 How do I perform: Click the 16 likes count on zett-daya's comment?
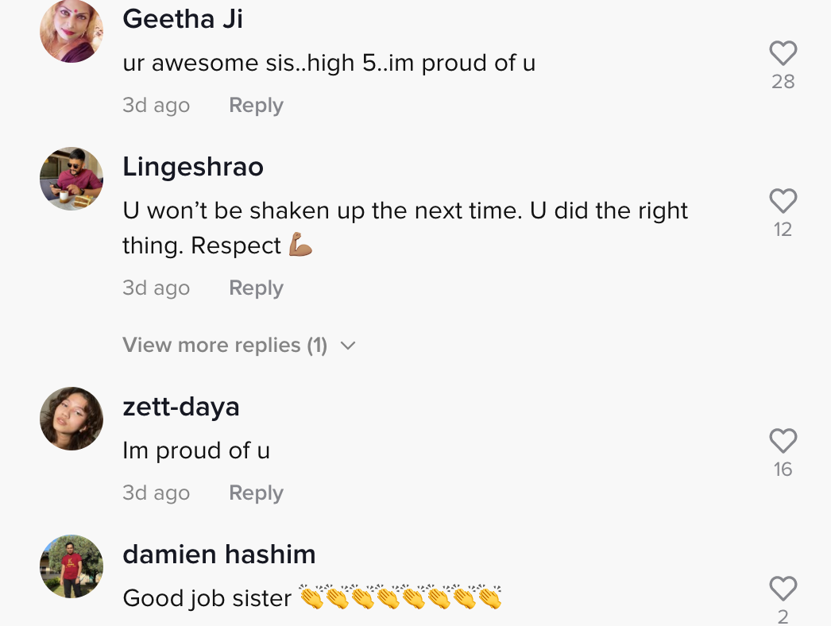(783, 469)
